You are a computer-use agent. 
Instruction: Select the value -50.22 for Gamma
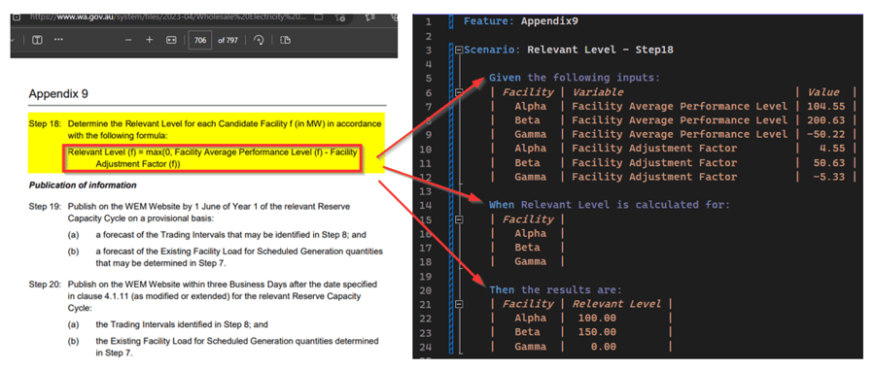coord(826,134)
